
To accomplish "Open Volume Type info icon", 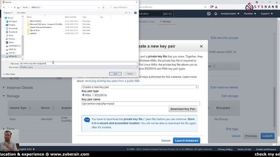I will tap(30, 108).
